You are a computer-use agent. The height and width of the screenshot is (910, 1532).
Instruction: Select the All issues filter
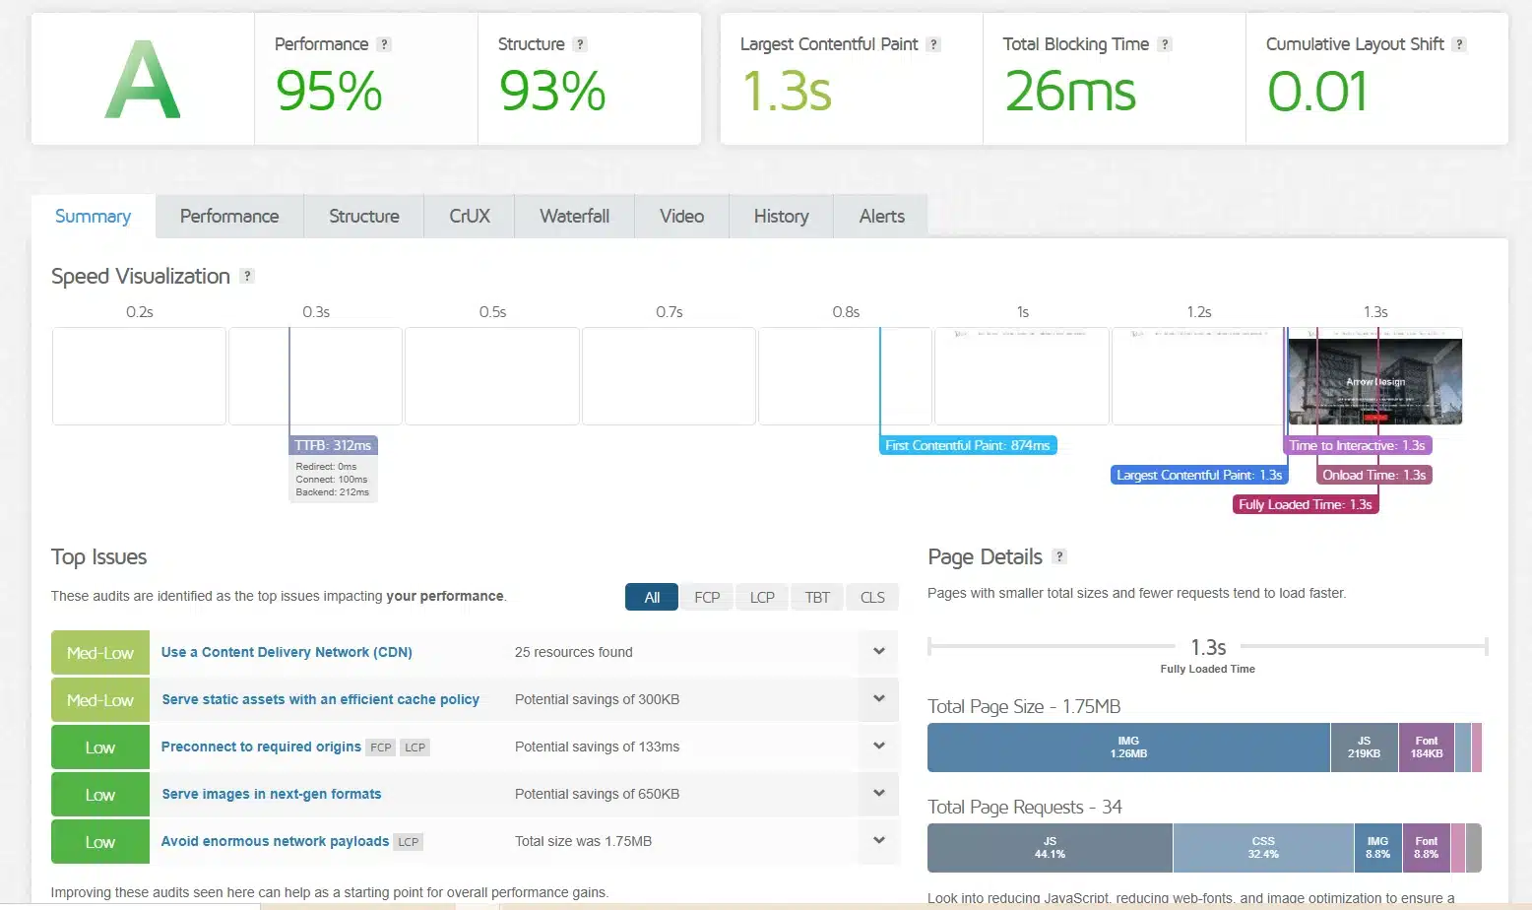[x=652, y=597]
